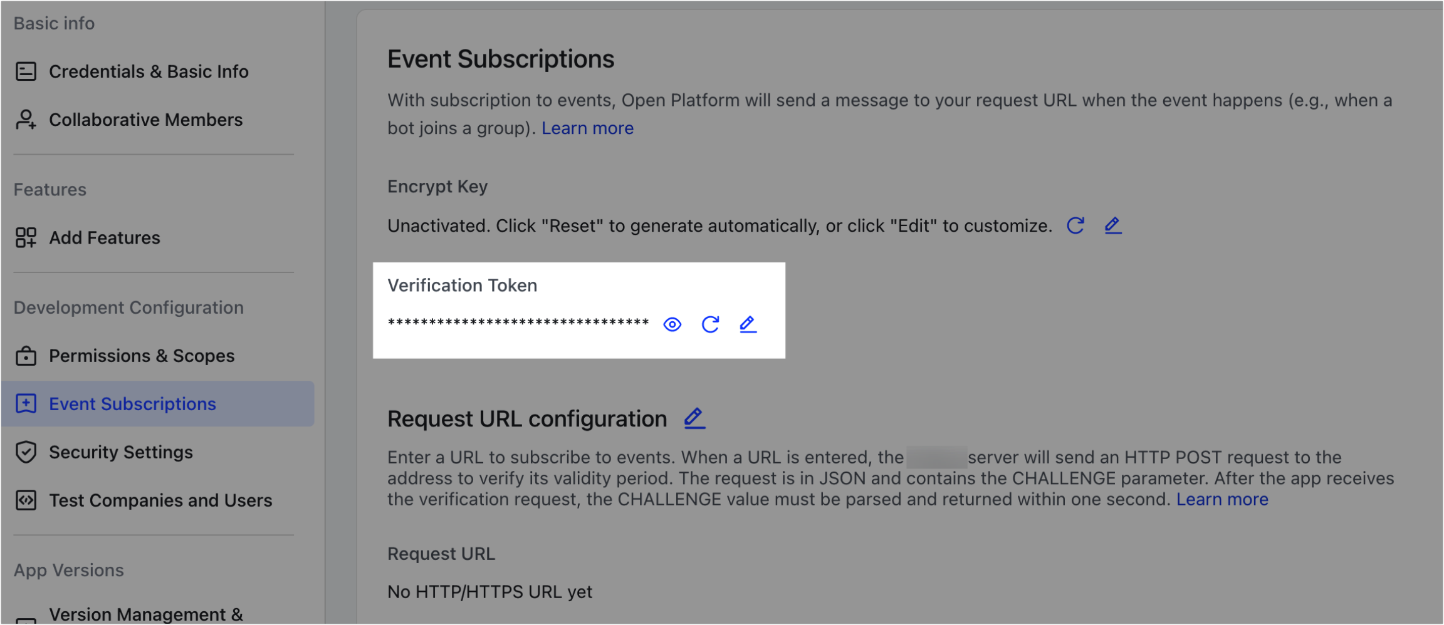Open Security Settings page
This screenshot has height=625, width=1444.
click(x=121, y=452)
